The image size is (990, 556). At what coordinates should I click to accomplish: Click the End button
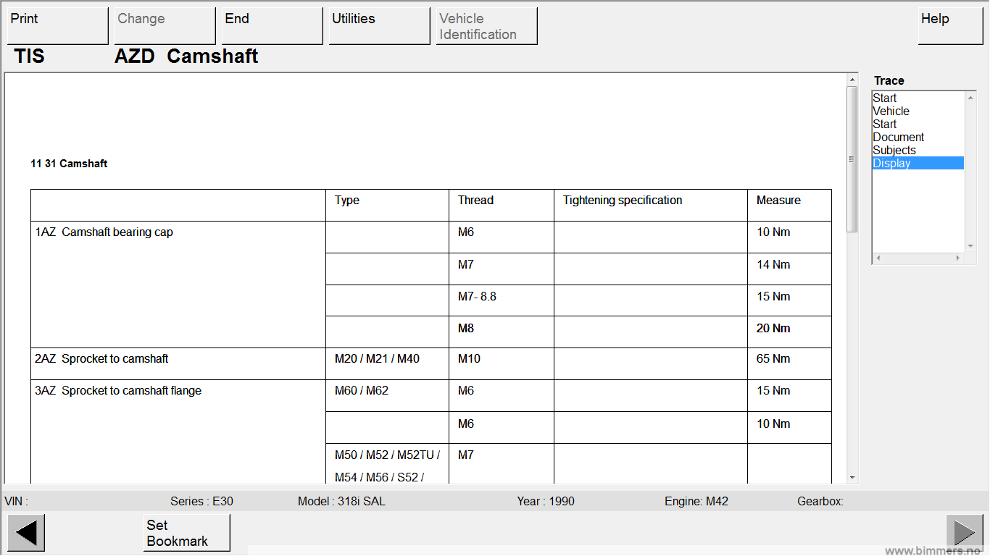click(x=272, y=26)
